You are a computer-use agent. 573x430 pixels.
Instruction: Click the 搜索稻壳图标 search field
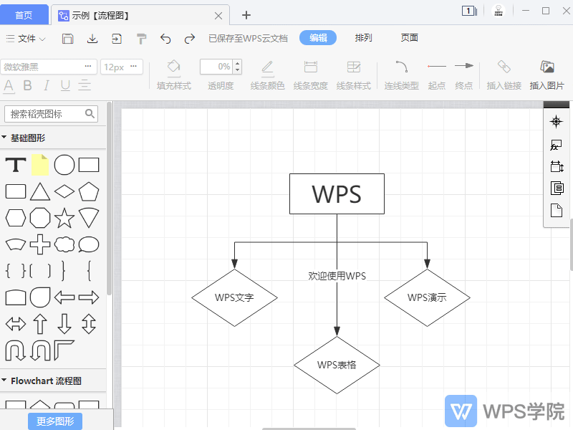(51, 114)
